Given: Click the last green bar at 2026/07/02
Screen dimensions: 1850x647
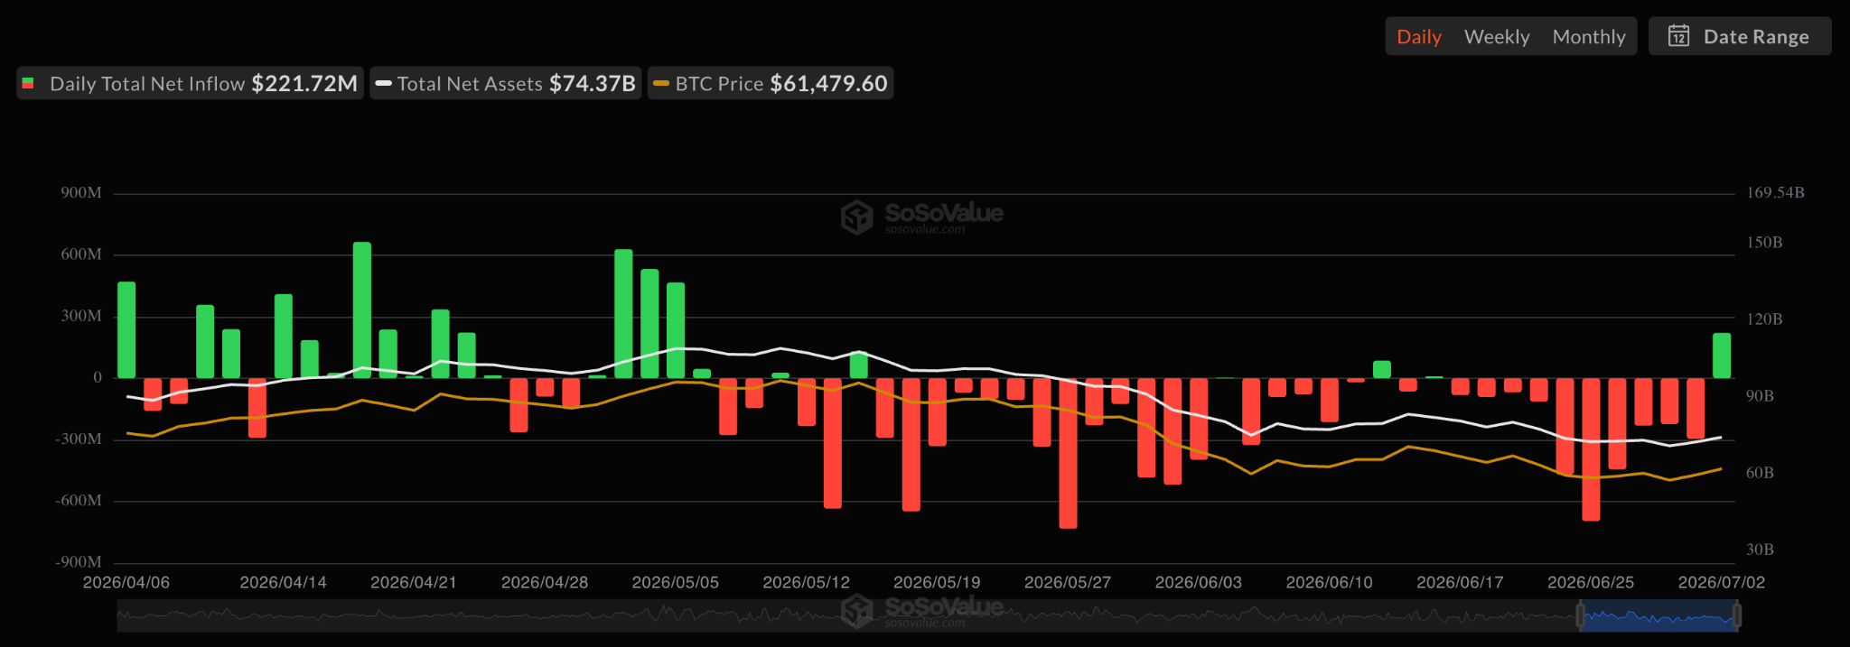Looking at the screenshot, I should click(x=1722, y=356).
